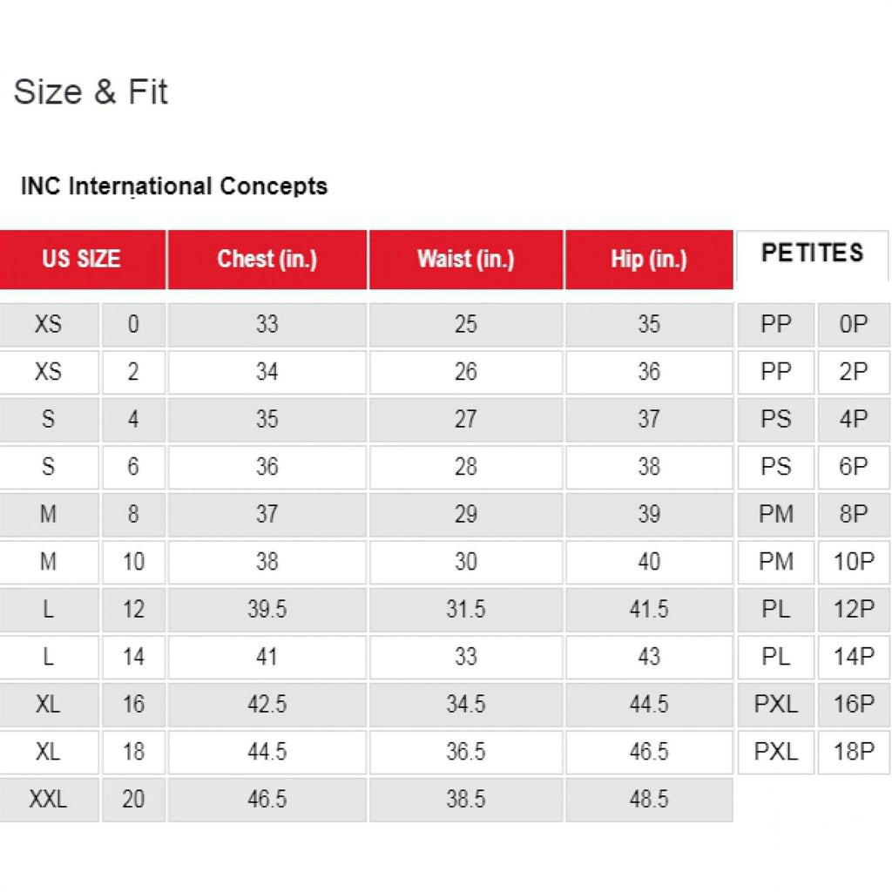
Task: Select the XXL size cell
Action: pos(48,799)
